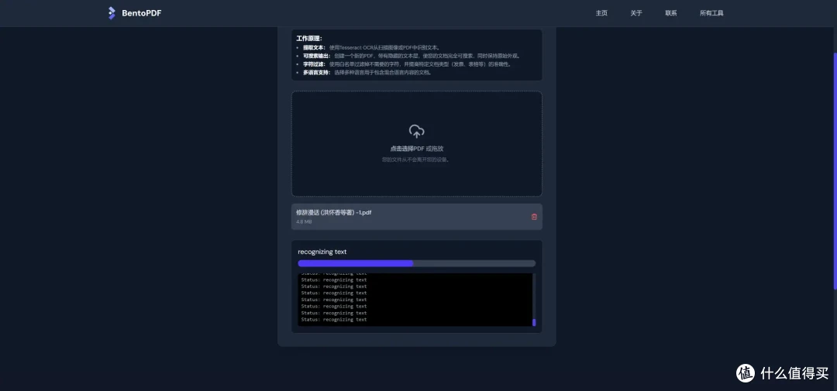Click the OCR recognition progress bar
This screenshot has width=837, height=391.
tap(416, 263)
